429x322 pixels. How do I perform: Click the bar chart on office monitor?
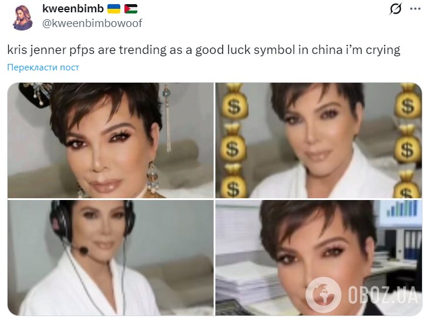click(402, 208)
